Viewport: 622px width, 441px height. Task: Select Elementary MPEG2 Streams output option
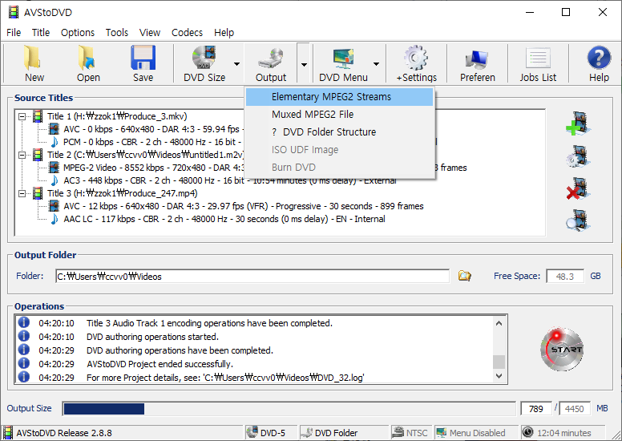click(339, 97)
